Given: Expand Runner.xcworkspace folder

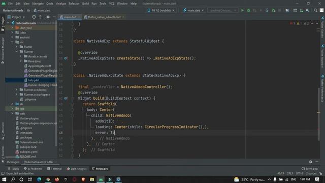Looking at the screenshot, I should [x=16, y=95].
